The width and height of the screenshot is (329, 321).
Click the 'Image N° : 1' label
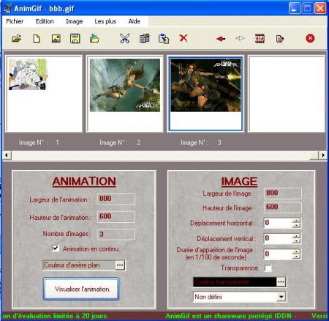click(39, 143)
